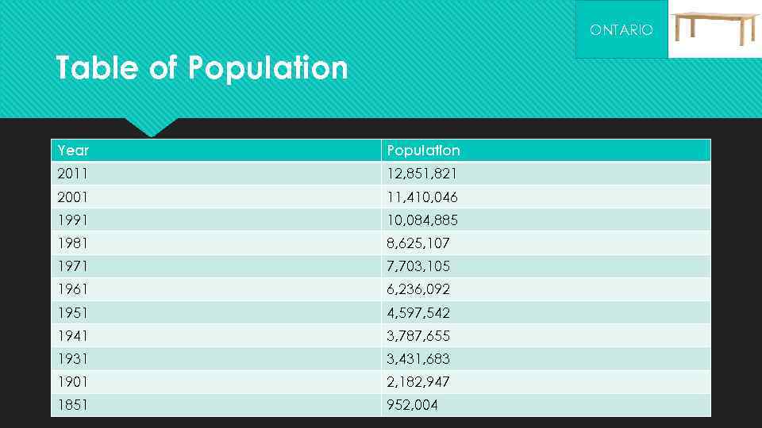Select the 1951 year cell
The image size is (762, 428).
click(x=73, y=312)
